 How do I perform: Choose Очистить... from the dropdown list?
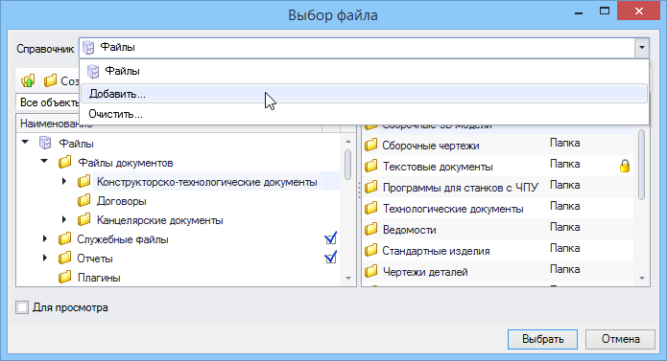click(x=364, y=114)
